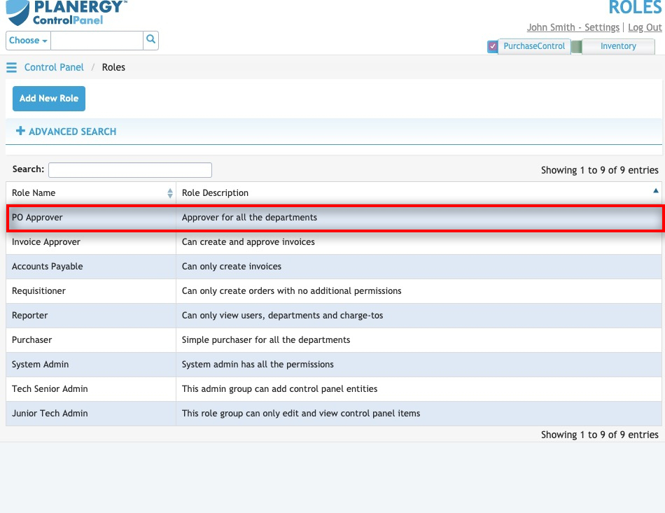
Task: Select the Accounts Payable role name
Action: [x=48, y=267]
